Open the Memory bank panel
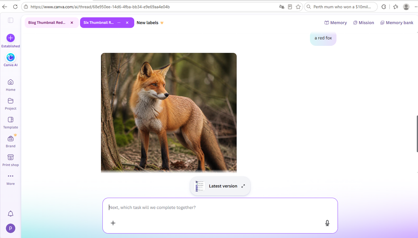Image resolution: width=418 pixels, height=238 pixels. click(396, 23)
